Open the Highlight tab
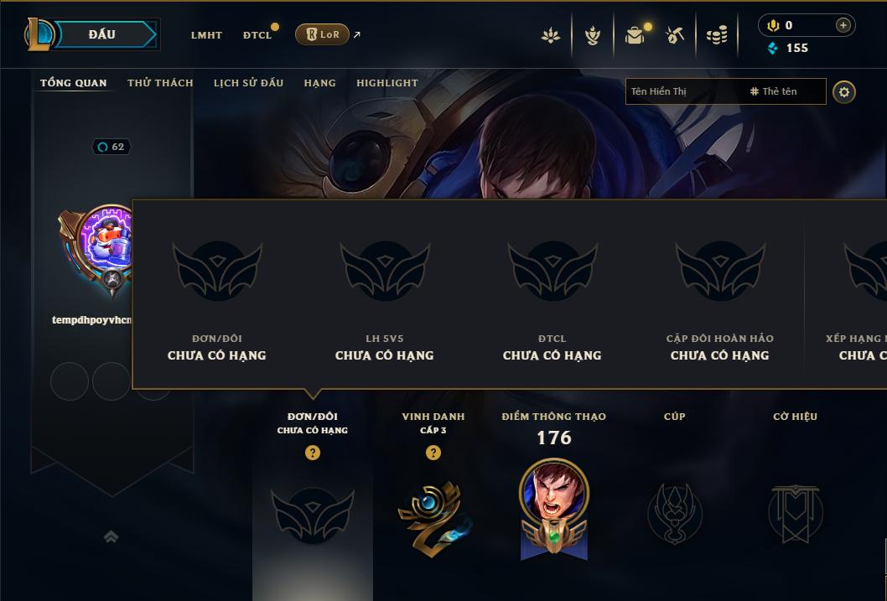887x601 pixels. pos(387,82)
